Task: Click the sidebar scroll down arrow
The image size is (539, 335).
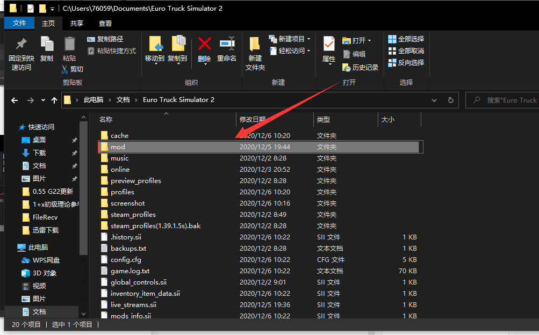Action: point(83,314)
